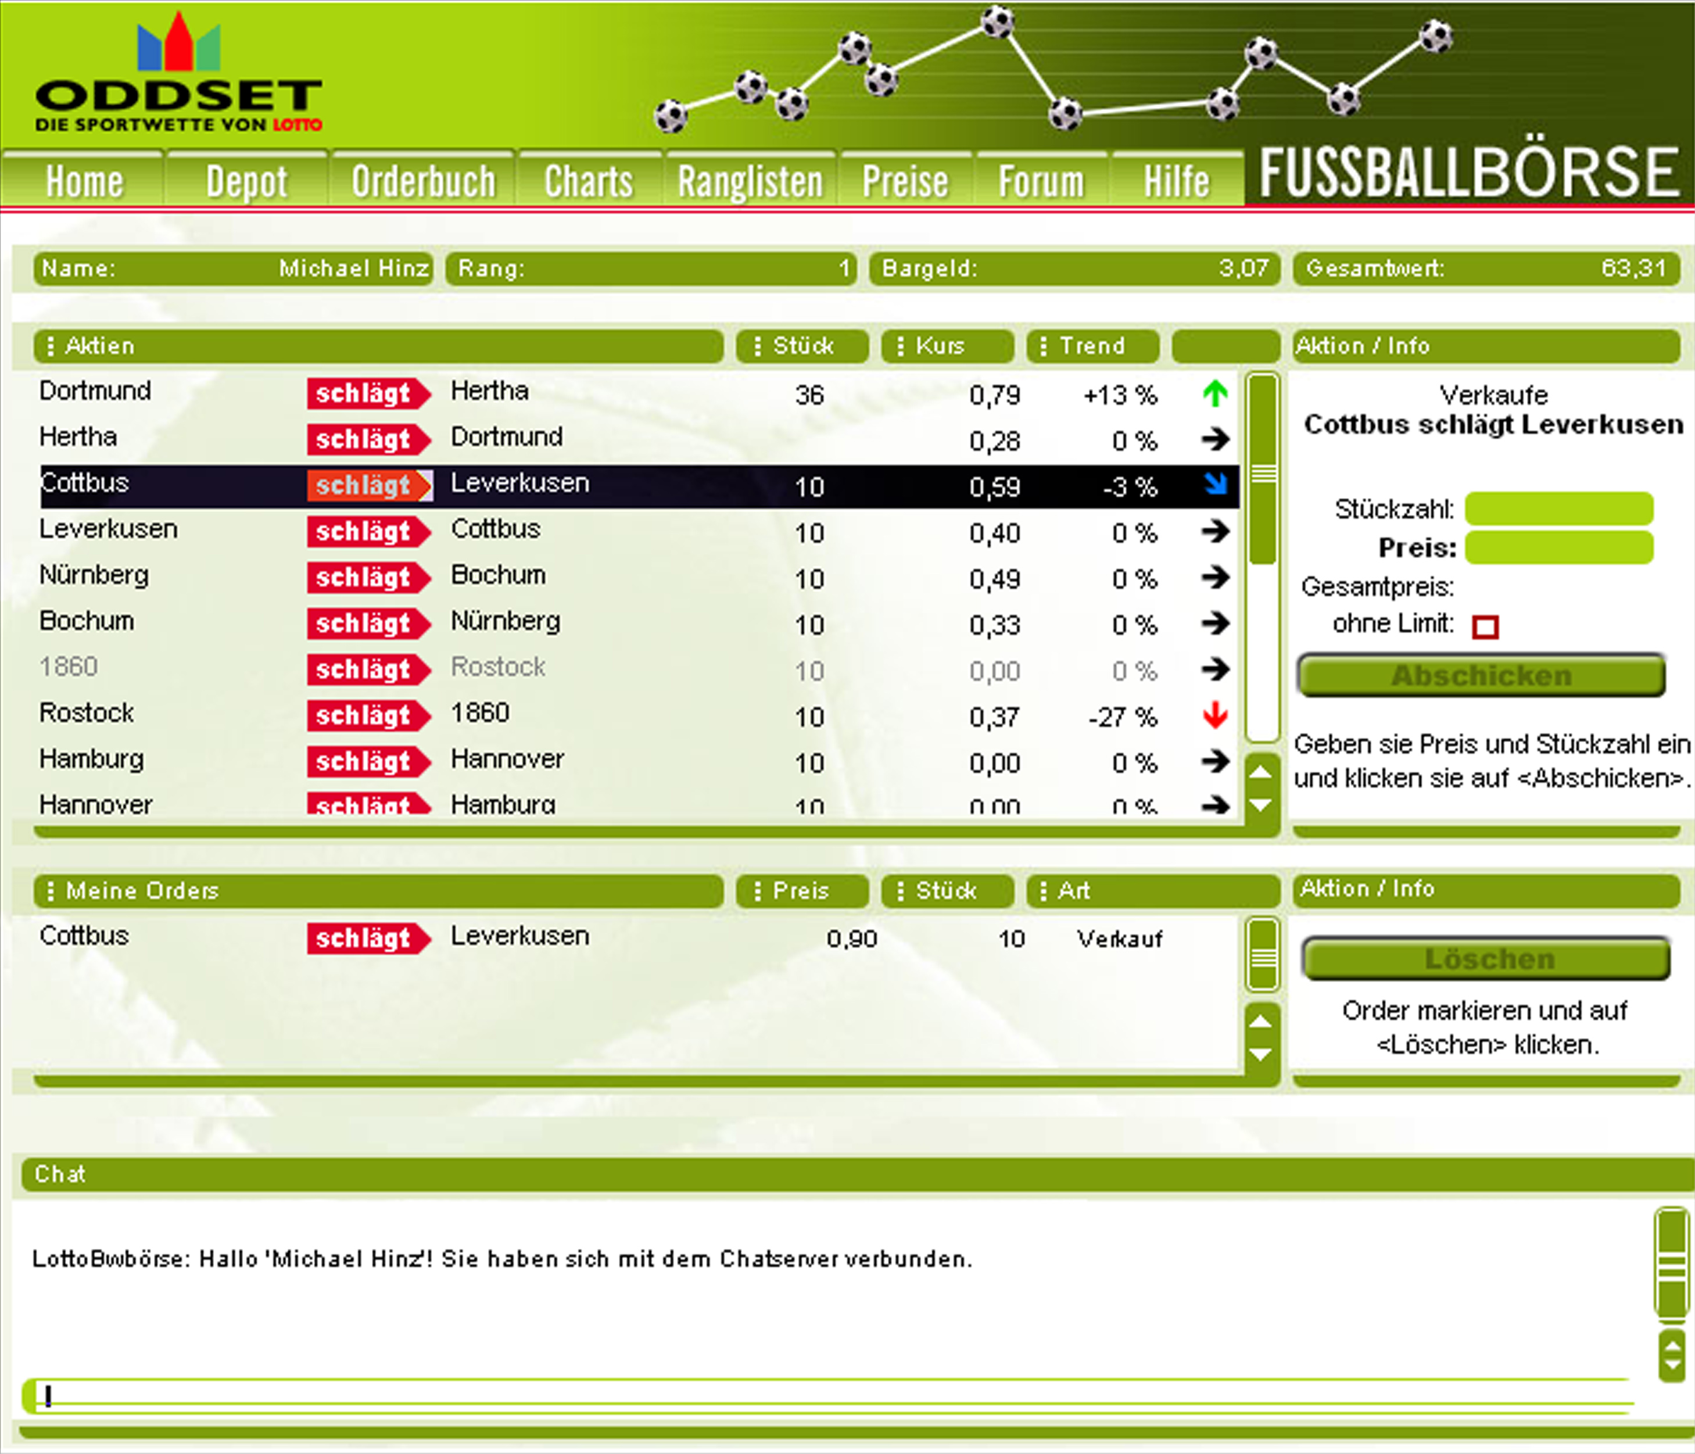
Task: Sort orders by the Preis column header
Action: click(802, 891)
